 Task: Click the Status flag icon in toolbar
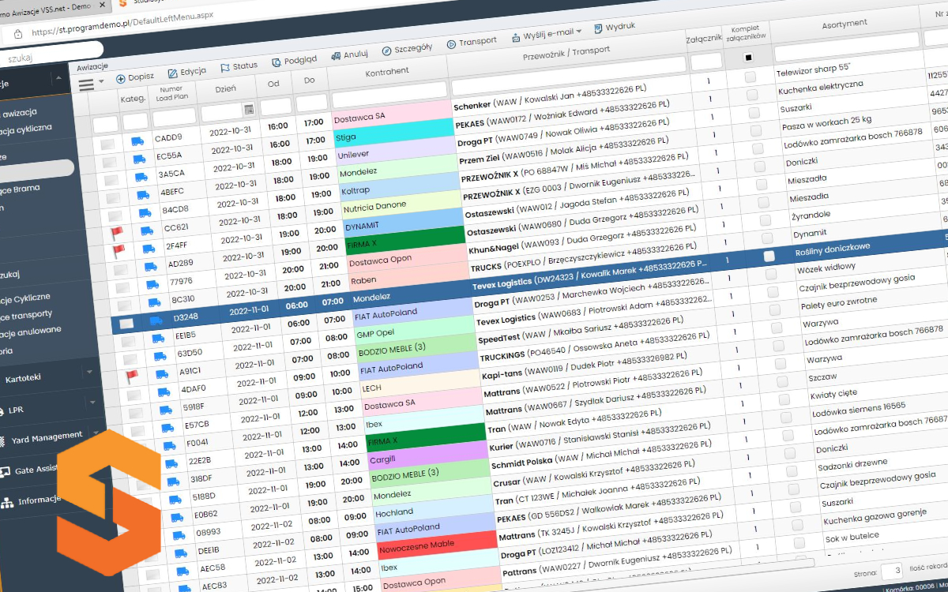pyautogui.click(x=225, y=68)
